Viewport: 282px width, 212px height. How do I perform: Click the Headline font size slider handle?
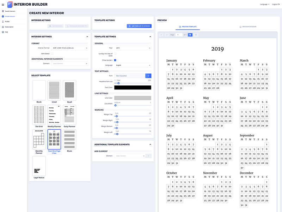[x=118, y=83]
